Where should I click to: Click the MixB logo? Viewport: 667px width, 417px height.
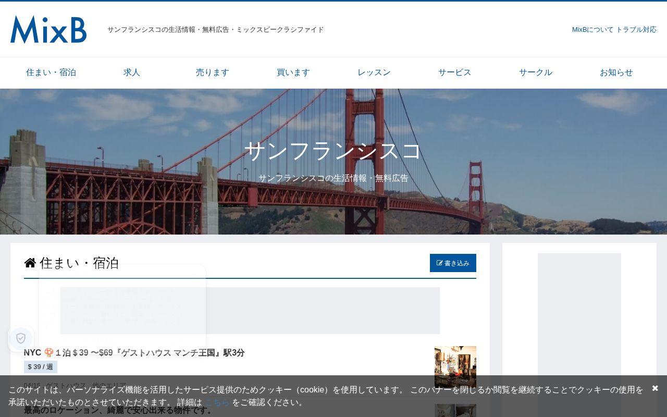point(48,29)
